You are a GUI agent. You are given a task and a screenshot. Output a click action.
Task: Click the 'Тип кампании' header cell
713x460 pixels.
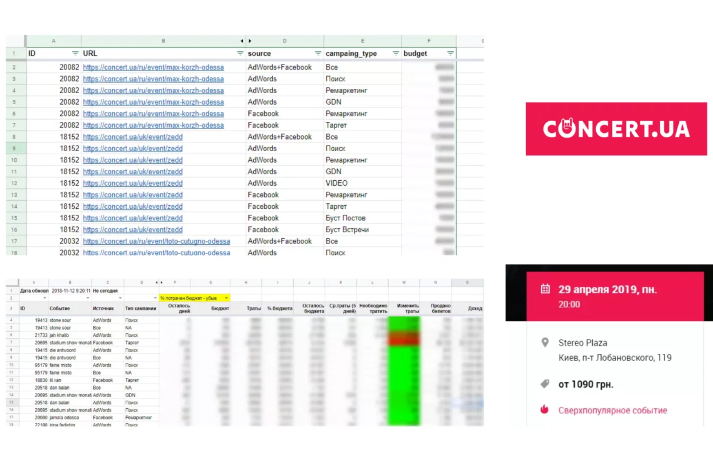pyautogui.click(x=141, y=309)
